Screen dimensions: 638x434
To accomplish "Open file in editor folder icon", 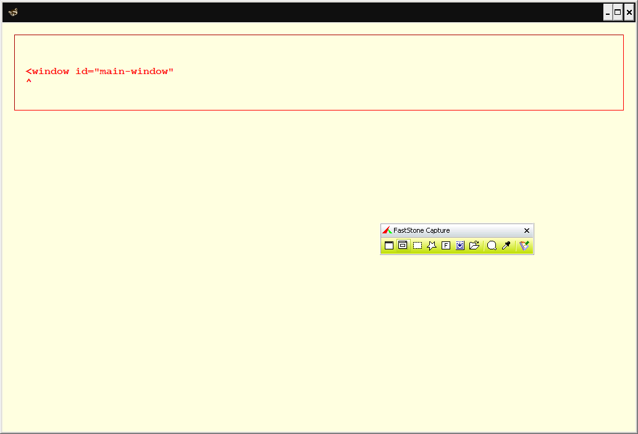I will tap(474, 245).
